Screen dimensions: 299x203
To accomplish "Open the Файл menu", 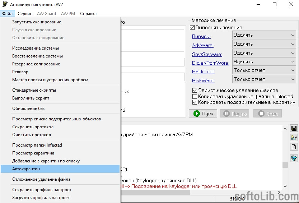I will click(x=8, y=14).
